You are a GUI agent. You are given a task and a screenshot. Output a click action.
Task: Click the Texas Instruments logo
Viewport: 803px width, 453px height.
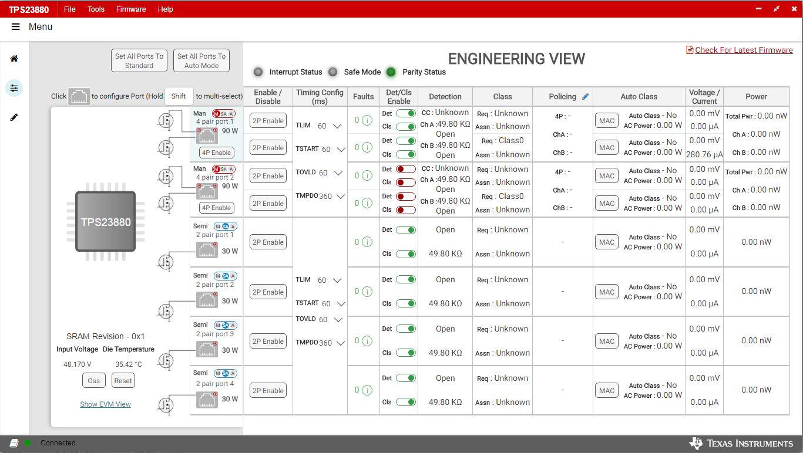tap(741, 444)
